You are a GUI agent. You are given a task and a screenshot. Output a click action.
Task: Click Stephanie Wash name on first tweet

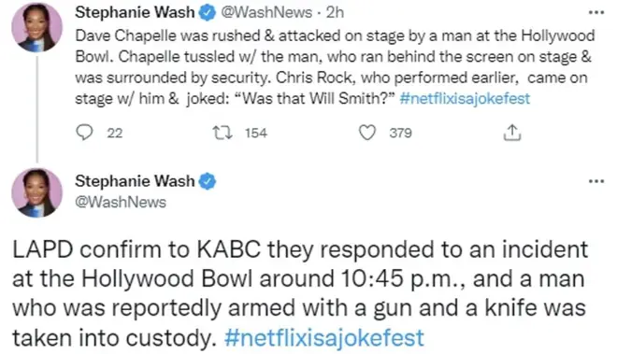[x=135, y=12]
